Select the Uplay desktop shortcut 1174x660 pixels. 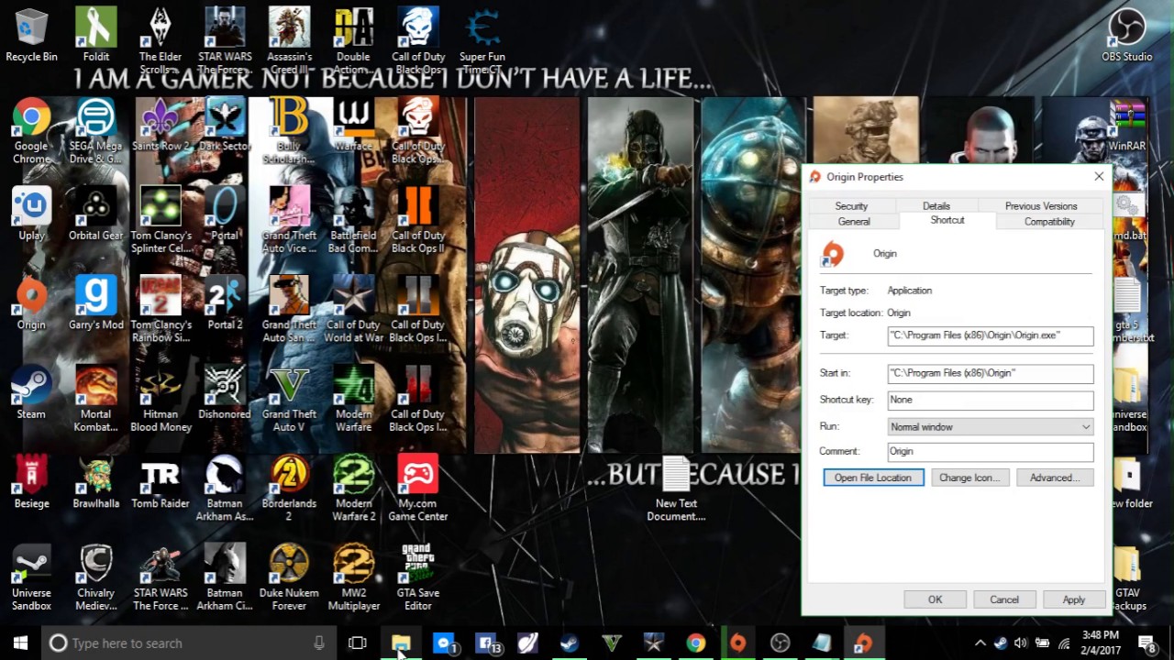click(31, 215)
